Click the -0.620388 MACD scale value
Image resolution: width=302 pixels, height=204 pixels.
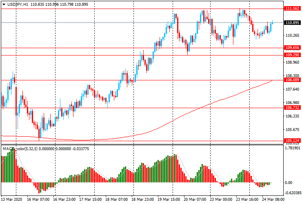(x=293, y=193)
